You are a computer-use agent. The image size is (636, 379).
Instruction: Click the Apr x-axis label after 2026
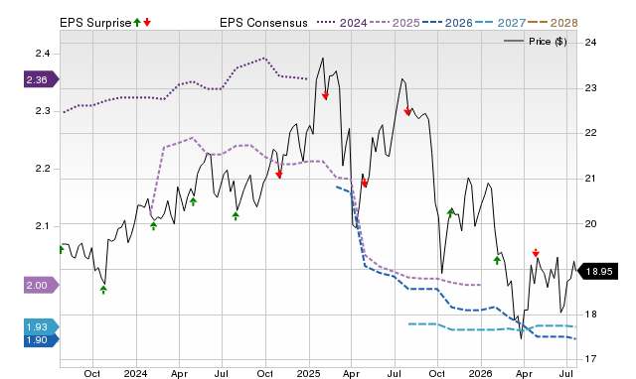point(524,373)
